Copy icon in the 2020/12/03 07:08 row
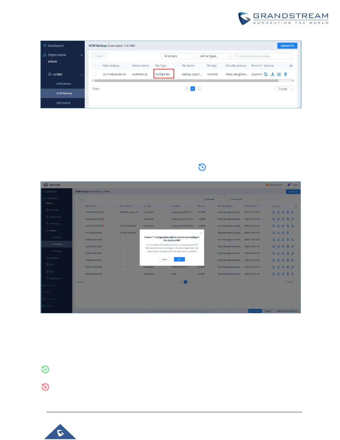 274,219
